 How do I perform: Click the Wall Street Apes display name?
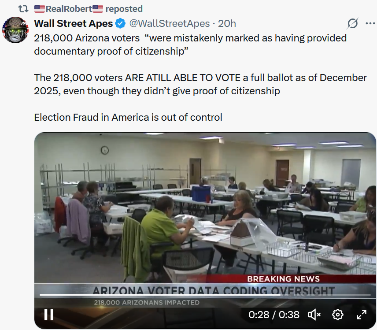tap(74, 23)
